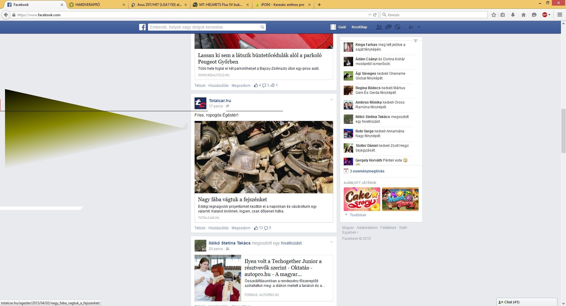This screenshot has width=566, height=306.
Task: Open Ildikó Stetina Takács profile link in post
Action: coord(230,243)
